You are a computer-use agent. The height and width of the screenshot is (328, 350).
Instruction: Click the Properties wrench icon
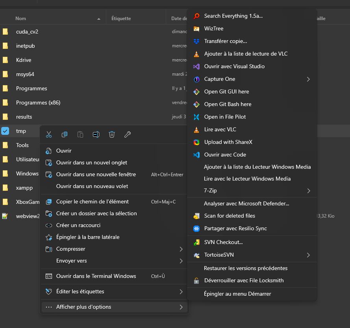click(x=128, y=134)
